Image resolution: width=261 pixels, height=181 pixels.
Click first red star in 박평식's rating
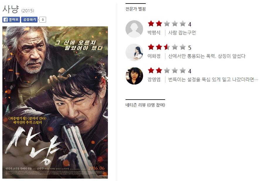(151, 24)
